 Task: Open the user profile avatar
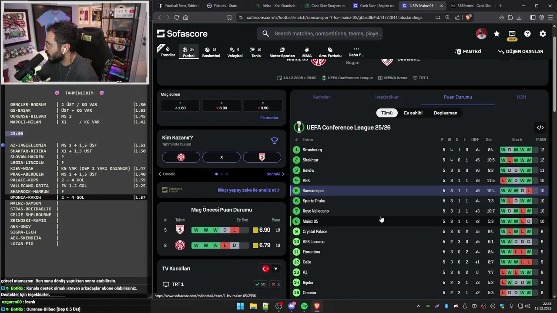481,34
